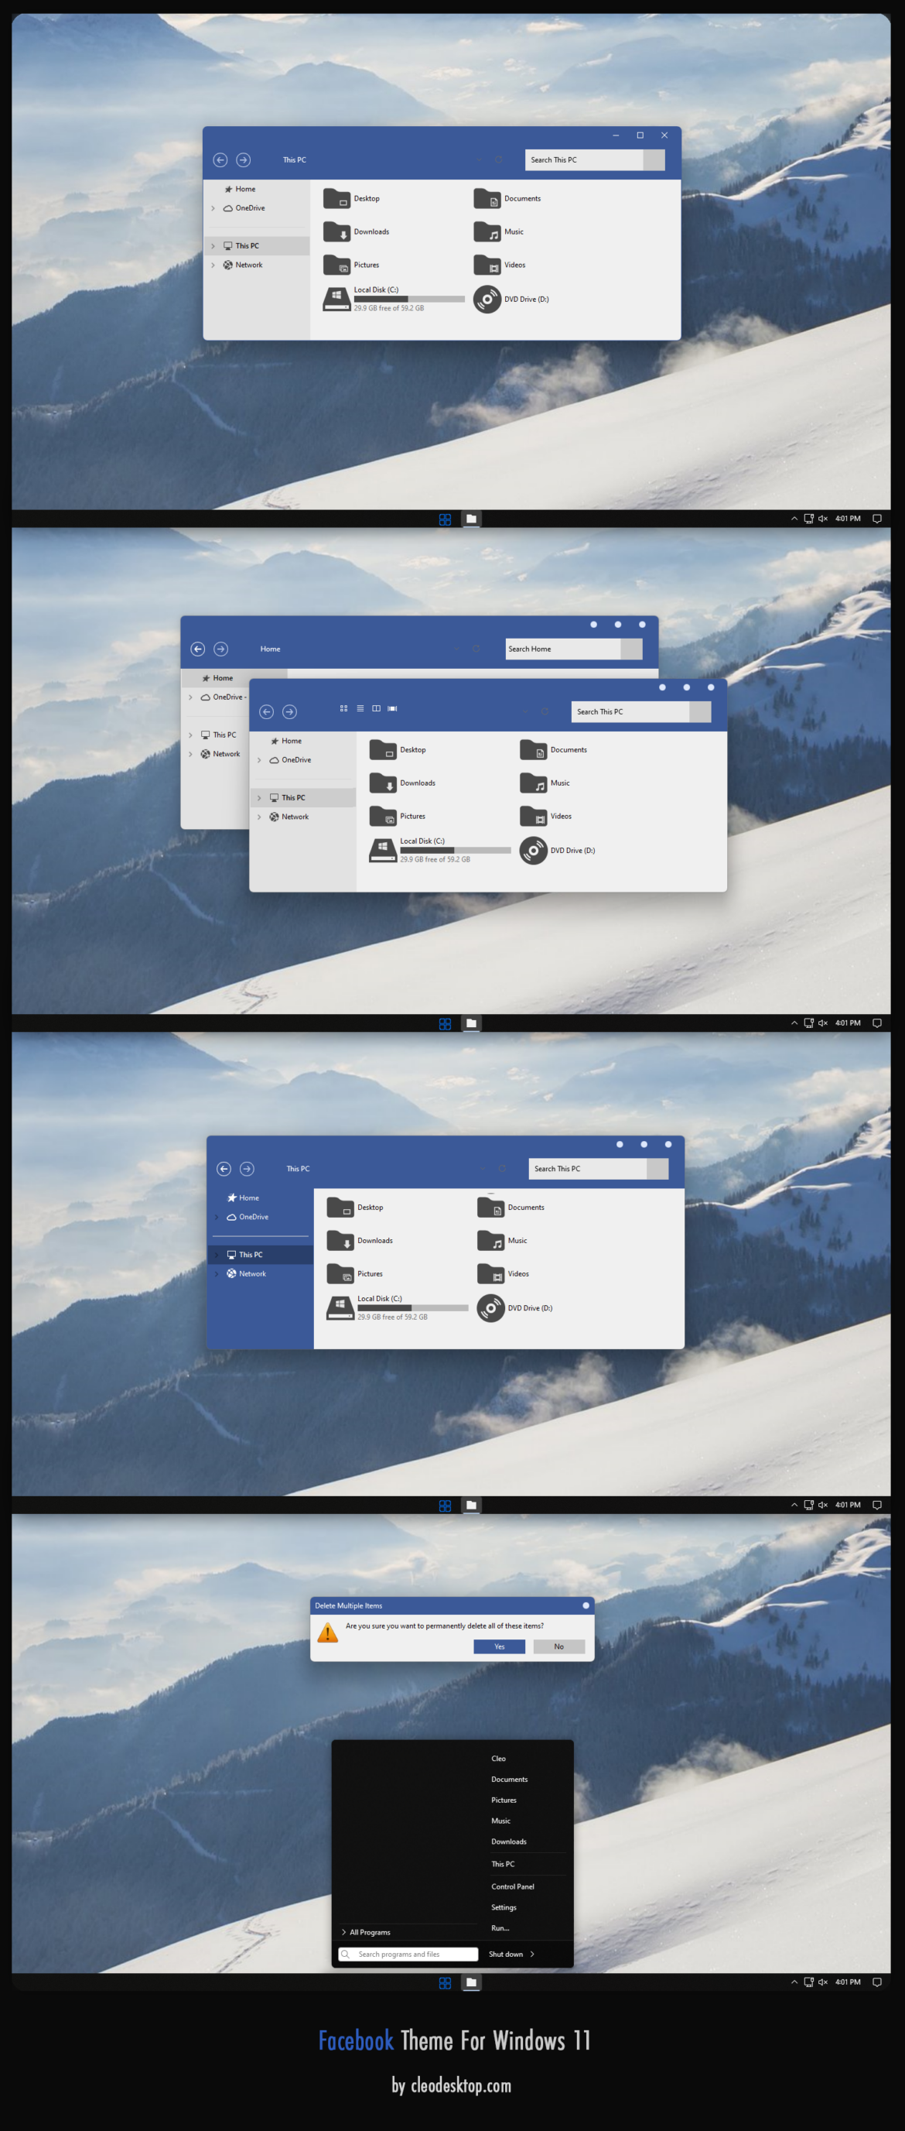Select OneDrive in blue-sidebar window navigation
The image size is (905, 2131).
pos(247,1216)
